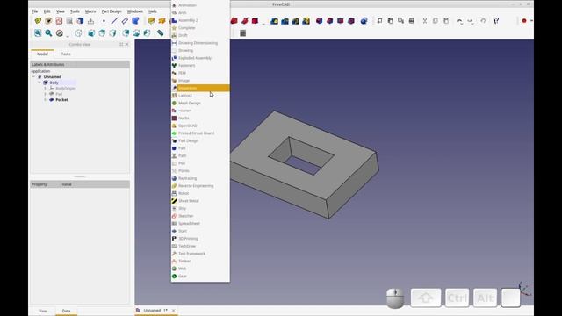
Task: Switch to Top view icon
Action: [x=102, y=33]
